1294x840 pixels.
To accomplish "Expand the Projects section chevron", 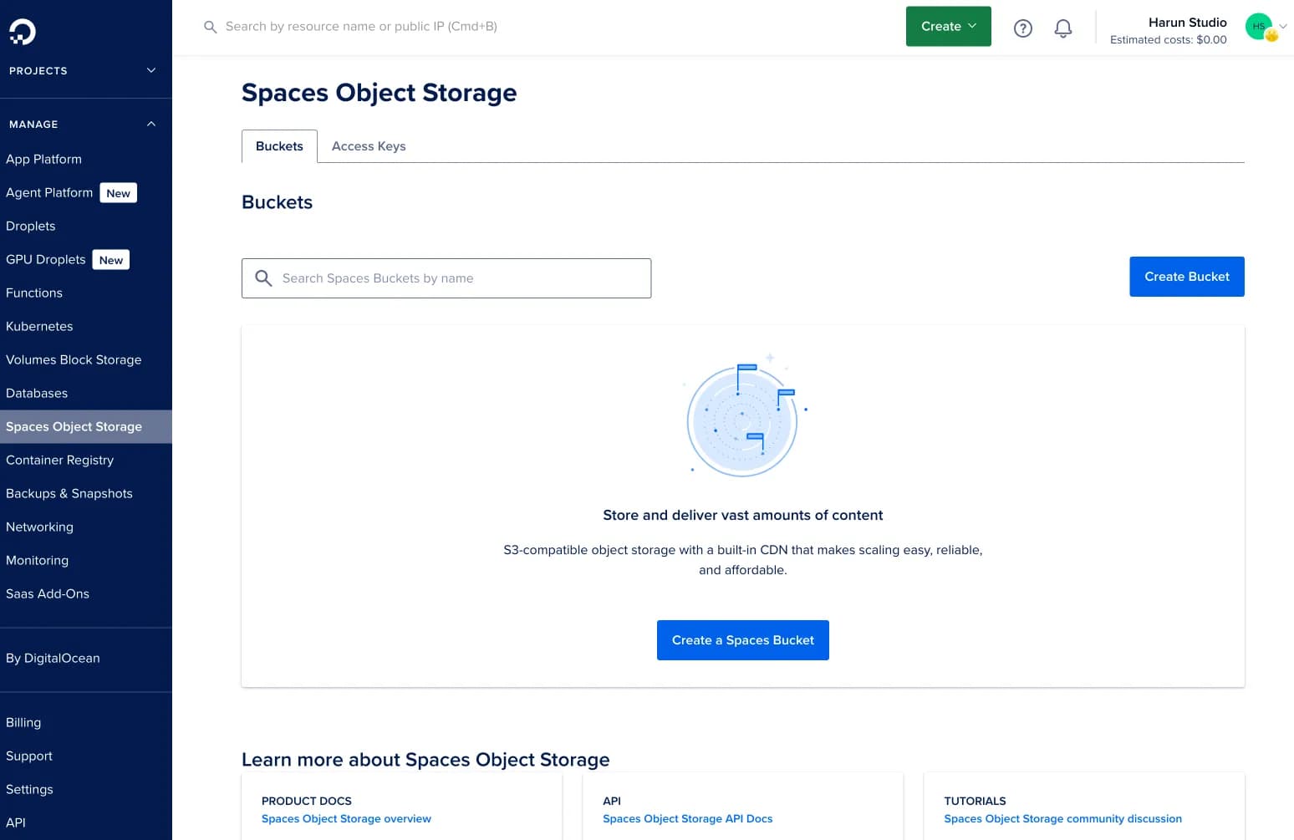I will [x=151, y=70].
